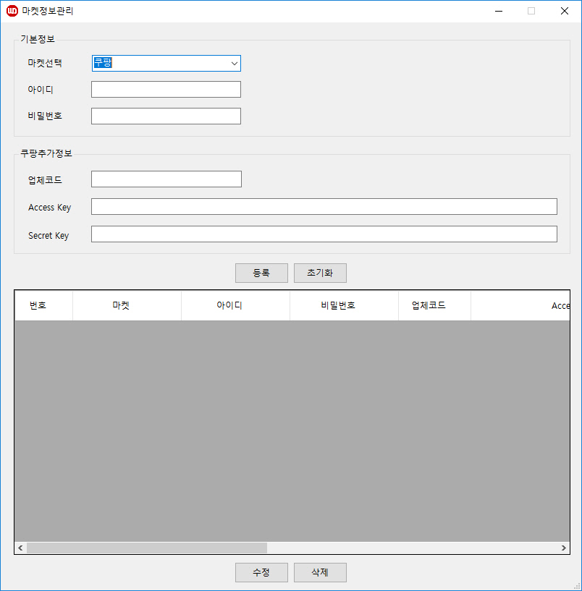Select the 비밀번호 column header in the table
The image size is (582, 591).
click(x=344, y=305)
